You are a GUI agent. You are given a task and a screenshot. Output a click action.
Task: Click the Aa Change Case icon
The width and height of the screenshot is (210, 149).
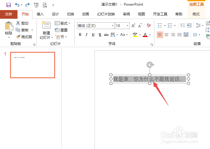click(123, 35)
